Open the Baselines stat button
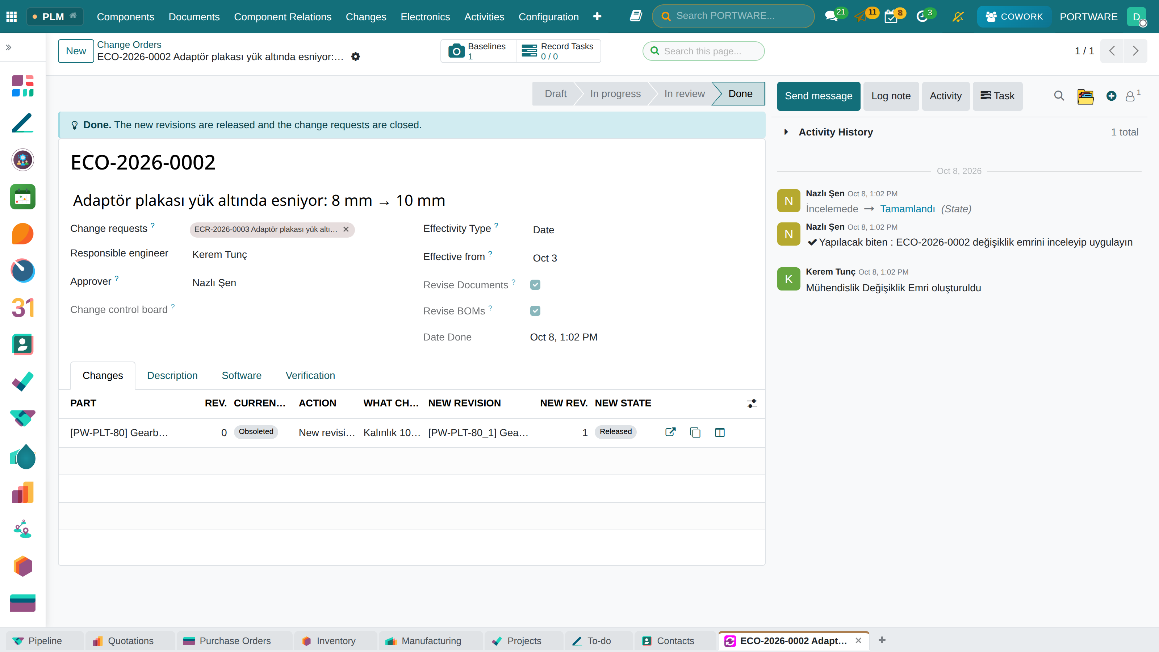 pos(478,51)
